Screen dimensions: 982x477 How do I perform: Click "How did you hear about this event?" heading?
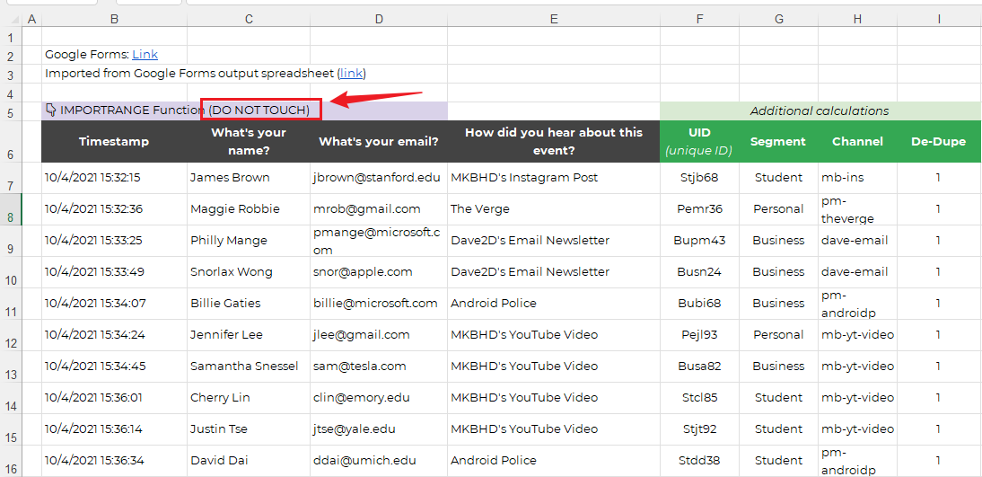(x=554, y=142)
